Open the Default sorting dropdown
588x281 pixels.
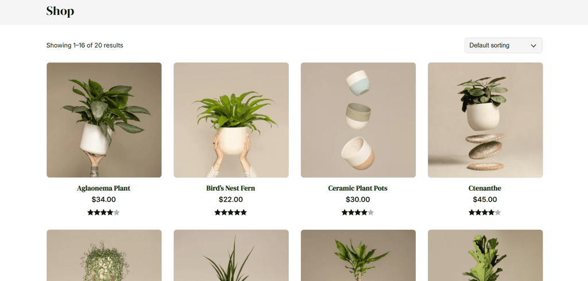point(503,45)
